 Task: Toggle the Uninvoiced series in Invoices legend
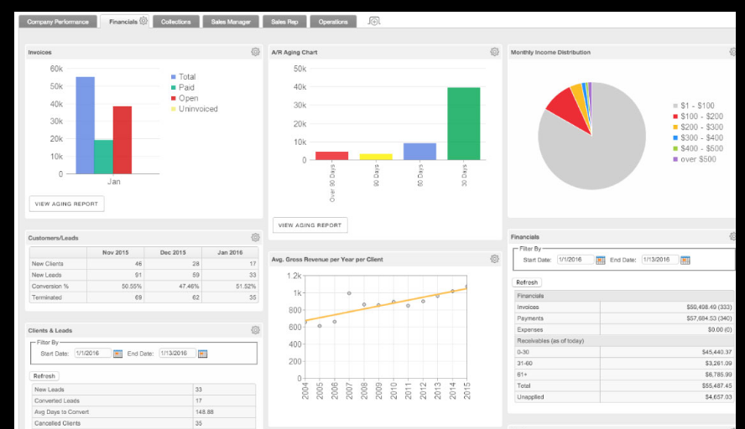(x=196, y=109)
